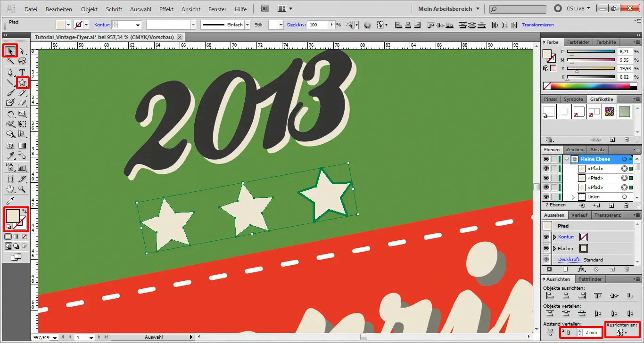Toggle visibility of Kontur appearance attribute
Image resolution: width=644 pixels, height=343 pixels.
pos(546,237)
